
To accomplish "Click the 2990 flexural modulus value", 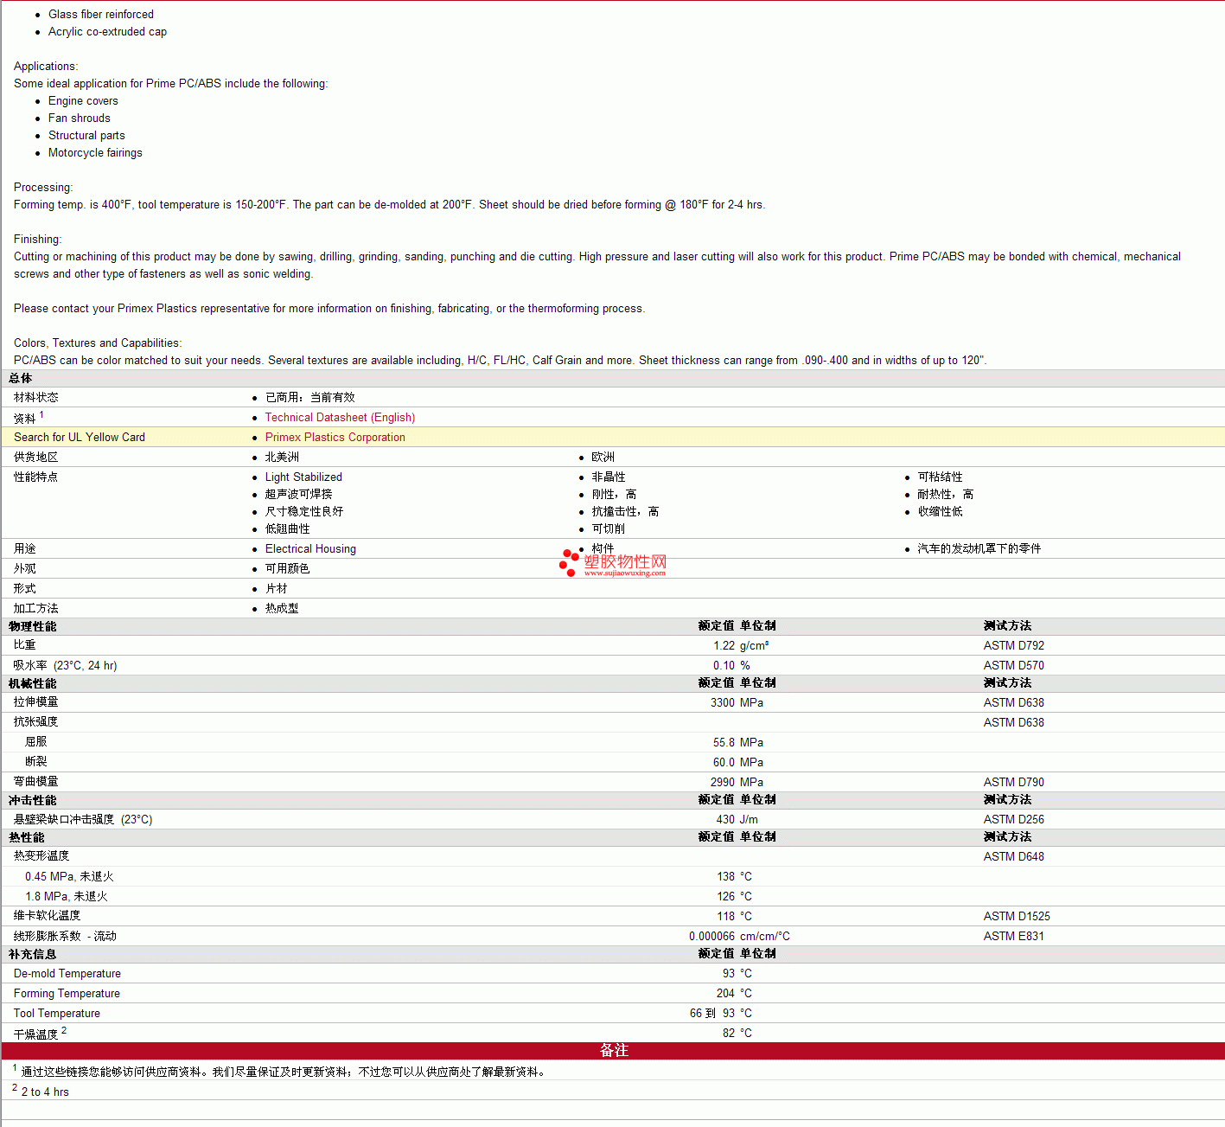I will 723,782.
